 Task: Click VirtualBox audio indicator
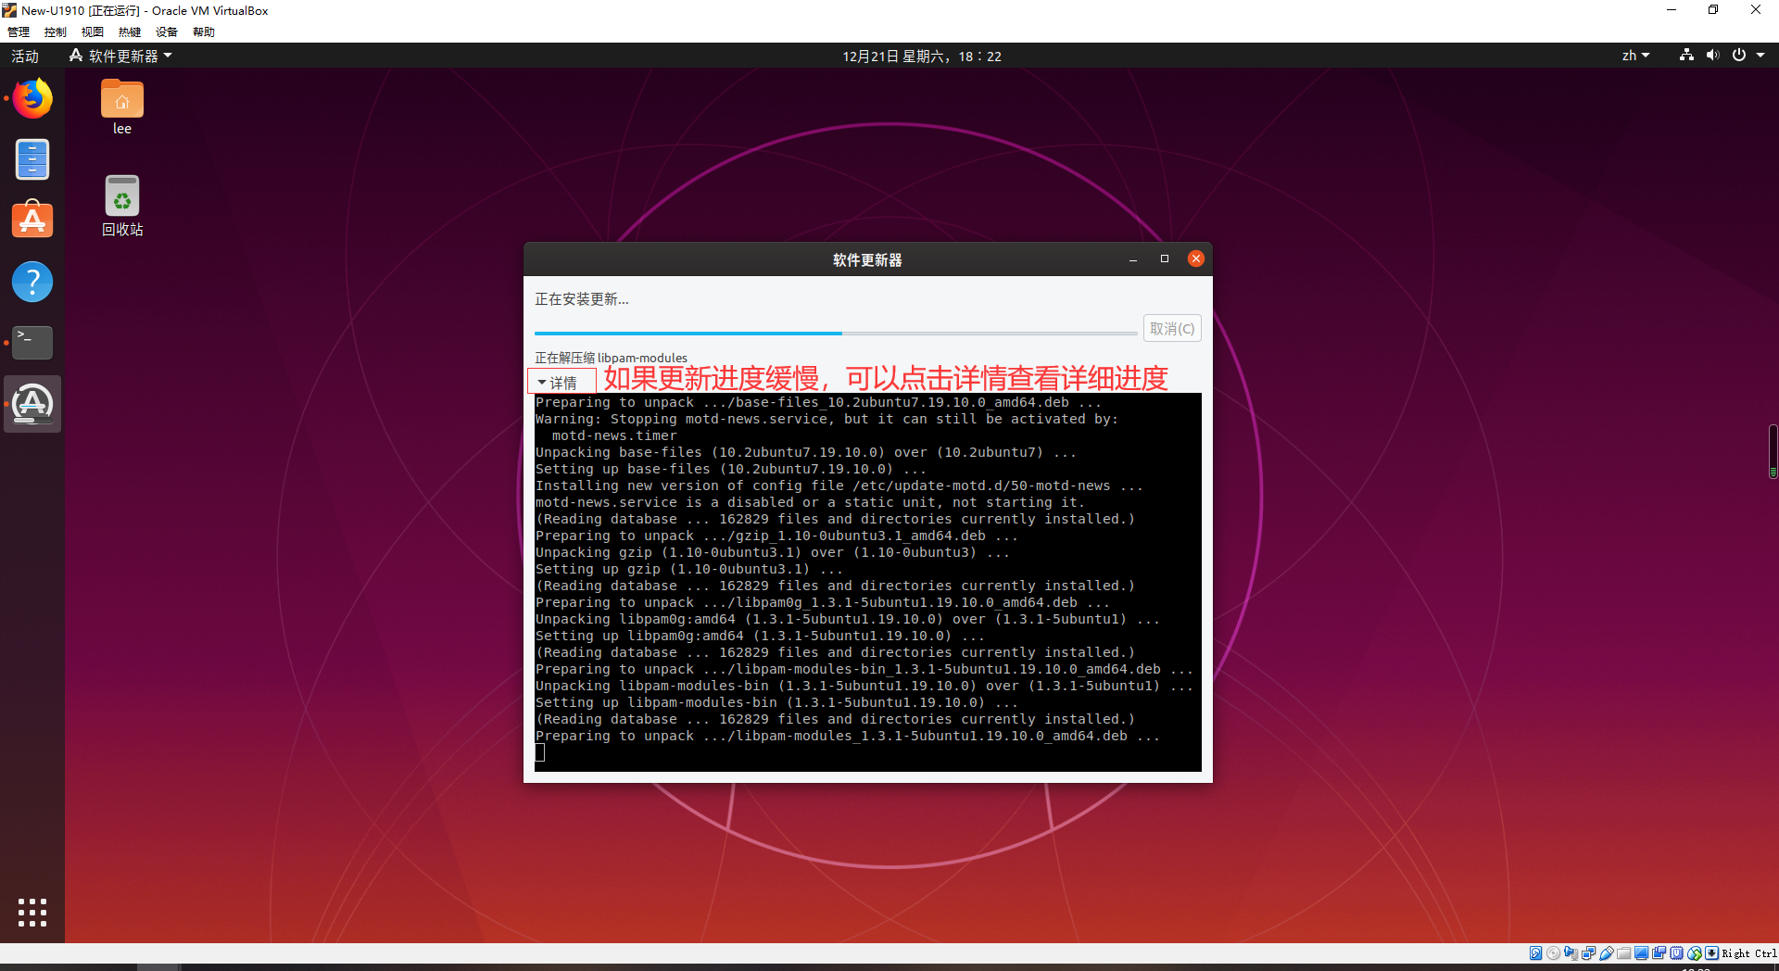(x=1571, y=952)
